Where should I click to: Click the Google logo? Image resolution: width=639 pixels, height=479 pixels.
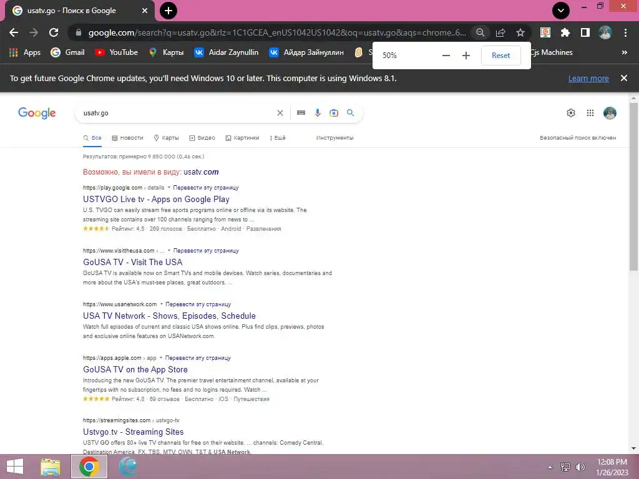point(37,113)
